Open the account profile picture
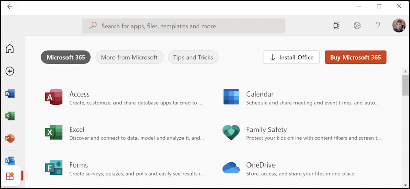The height and width of the screenshot is (189, 410). coord(399,26)
